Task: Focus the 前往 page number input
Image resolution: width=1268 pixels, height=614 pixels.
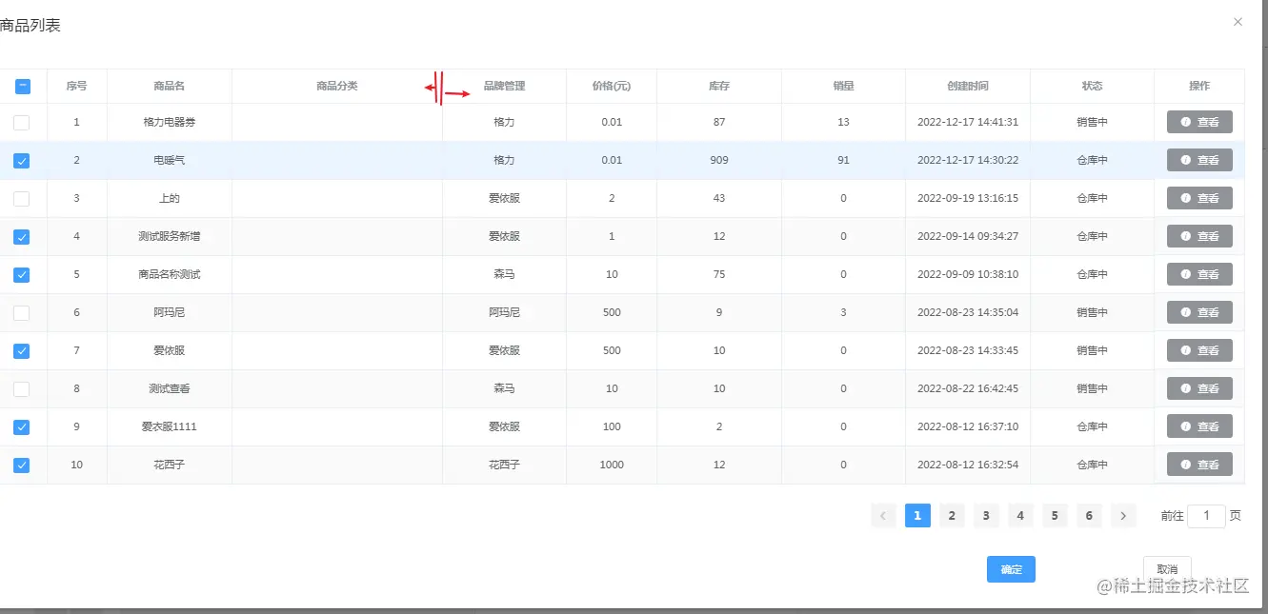Action: pyautogui.click(x=1207, y=516)
